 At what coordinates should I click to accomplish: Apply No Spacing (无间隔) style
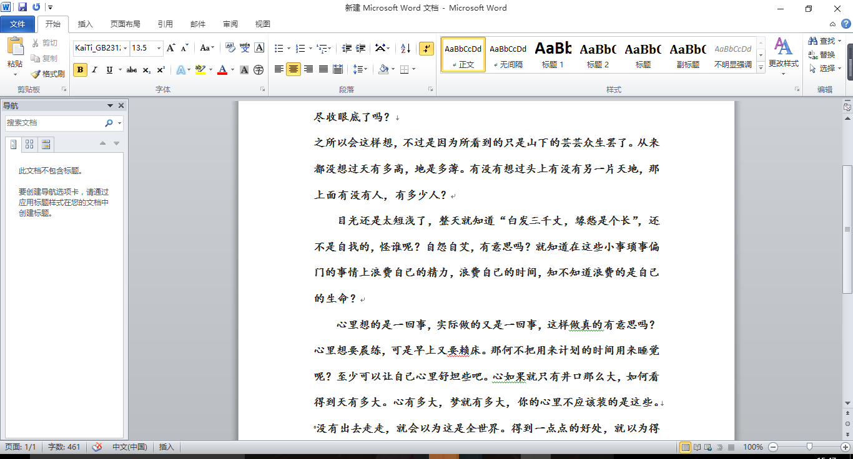point(508,54)
